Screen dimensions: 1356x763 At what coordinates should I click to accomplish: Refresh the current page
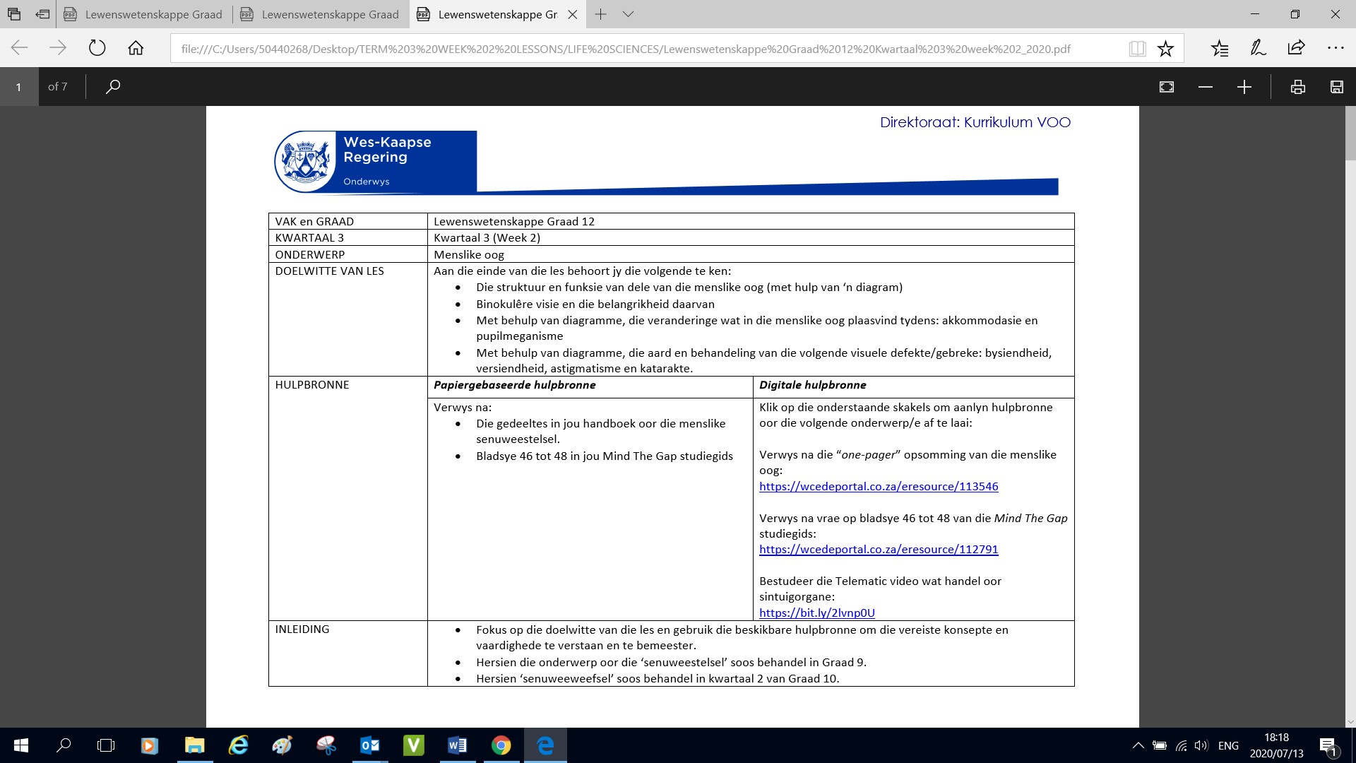(x=97, y=48)
